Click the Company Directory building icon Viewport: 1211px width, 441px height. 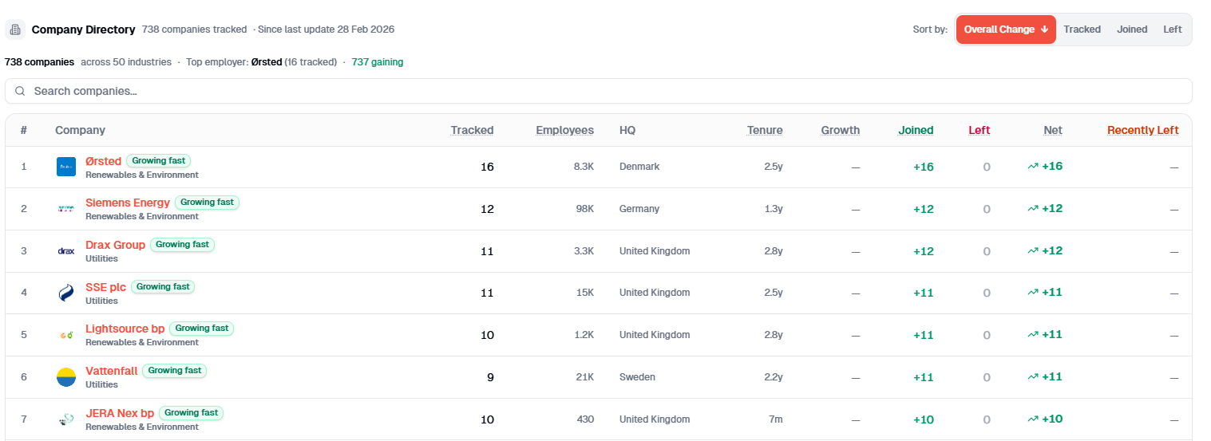click(15, 30)
